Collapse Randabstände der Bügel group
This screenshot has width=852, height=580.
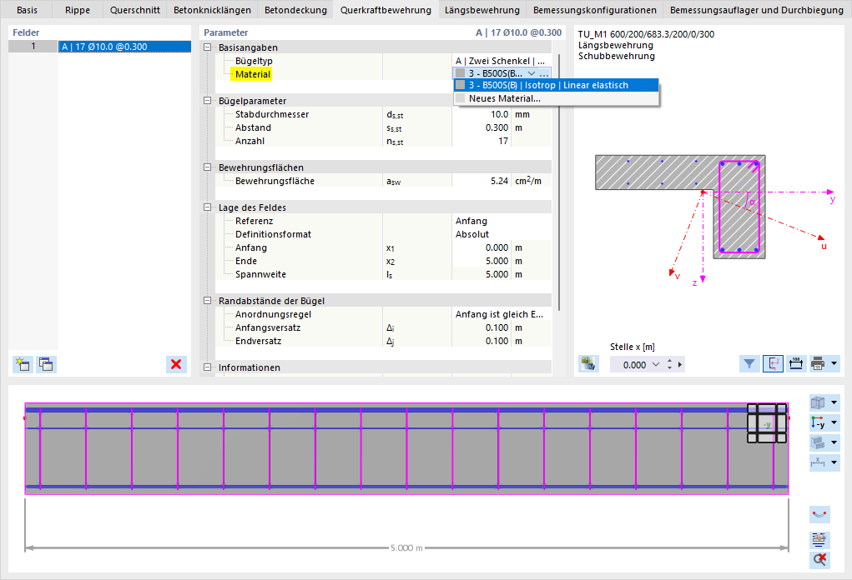coord(207,301)
